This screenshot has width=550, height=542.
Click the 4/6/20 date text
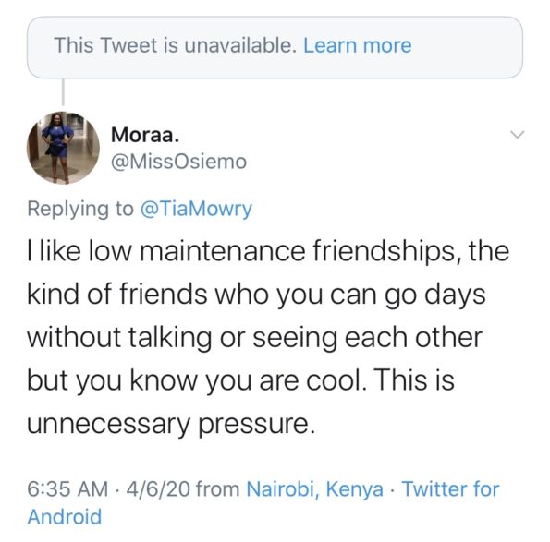[158, 488]
